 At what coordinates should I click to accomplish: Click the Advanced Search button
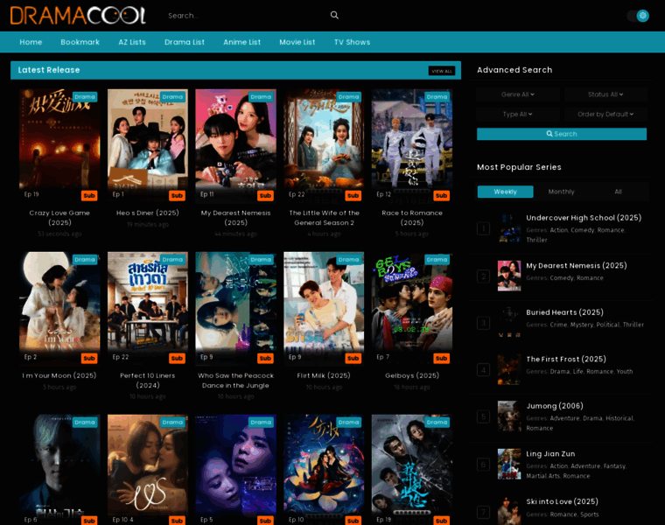(x=562, y=134)
